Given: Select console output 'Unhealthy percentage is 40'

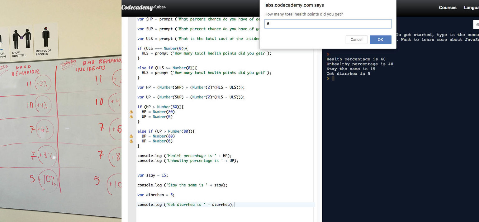Looking at the screenshot, I should (x=360, y=64).
